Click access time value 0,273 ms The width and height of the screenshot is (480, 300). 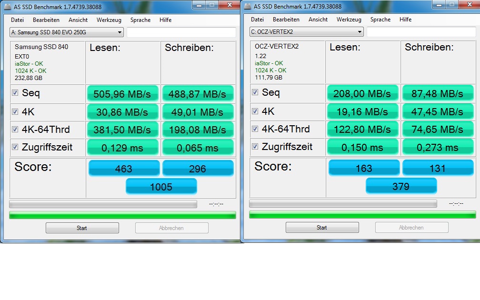click(438, 147)
